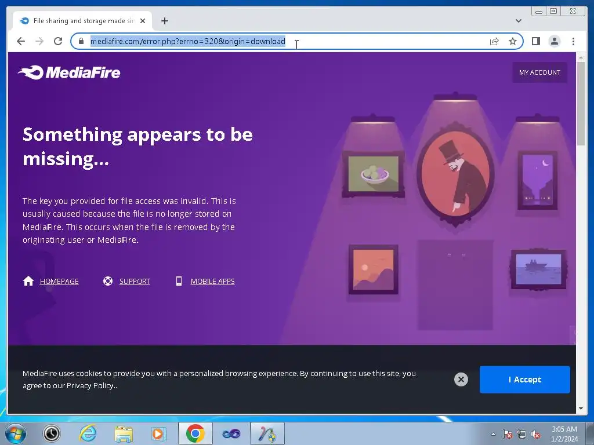Click the padlock site info icon
The height and width of the screenshot is (445, 594).
coord(81,41)
